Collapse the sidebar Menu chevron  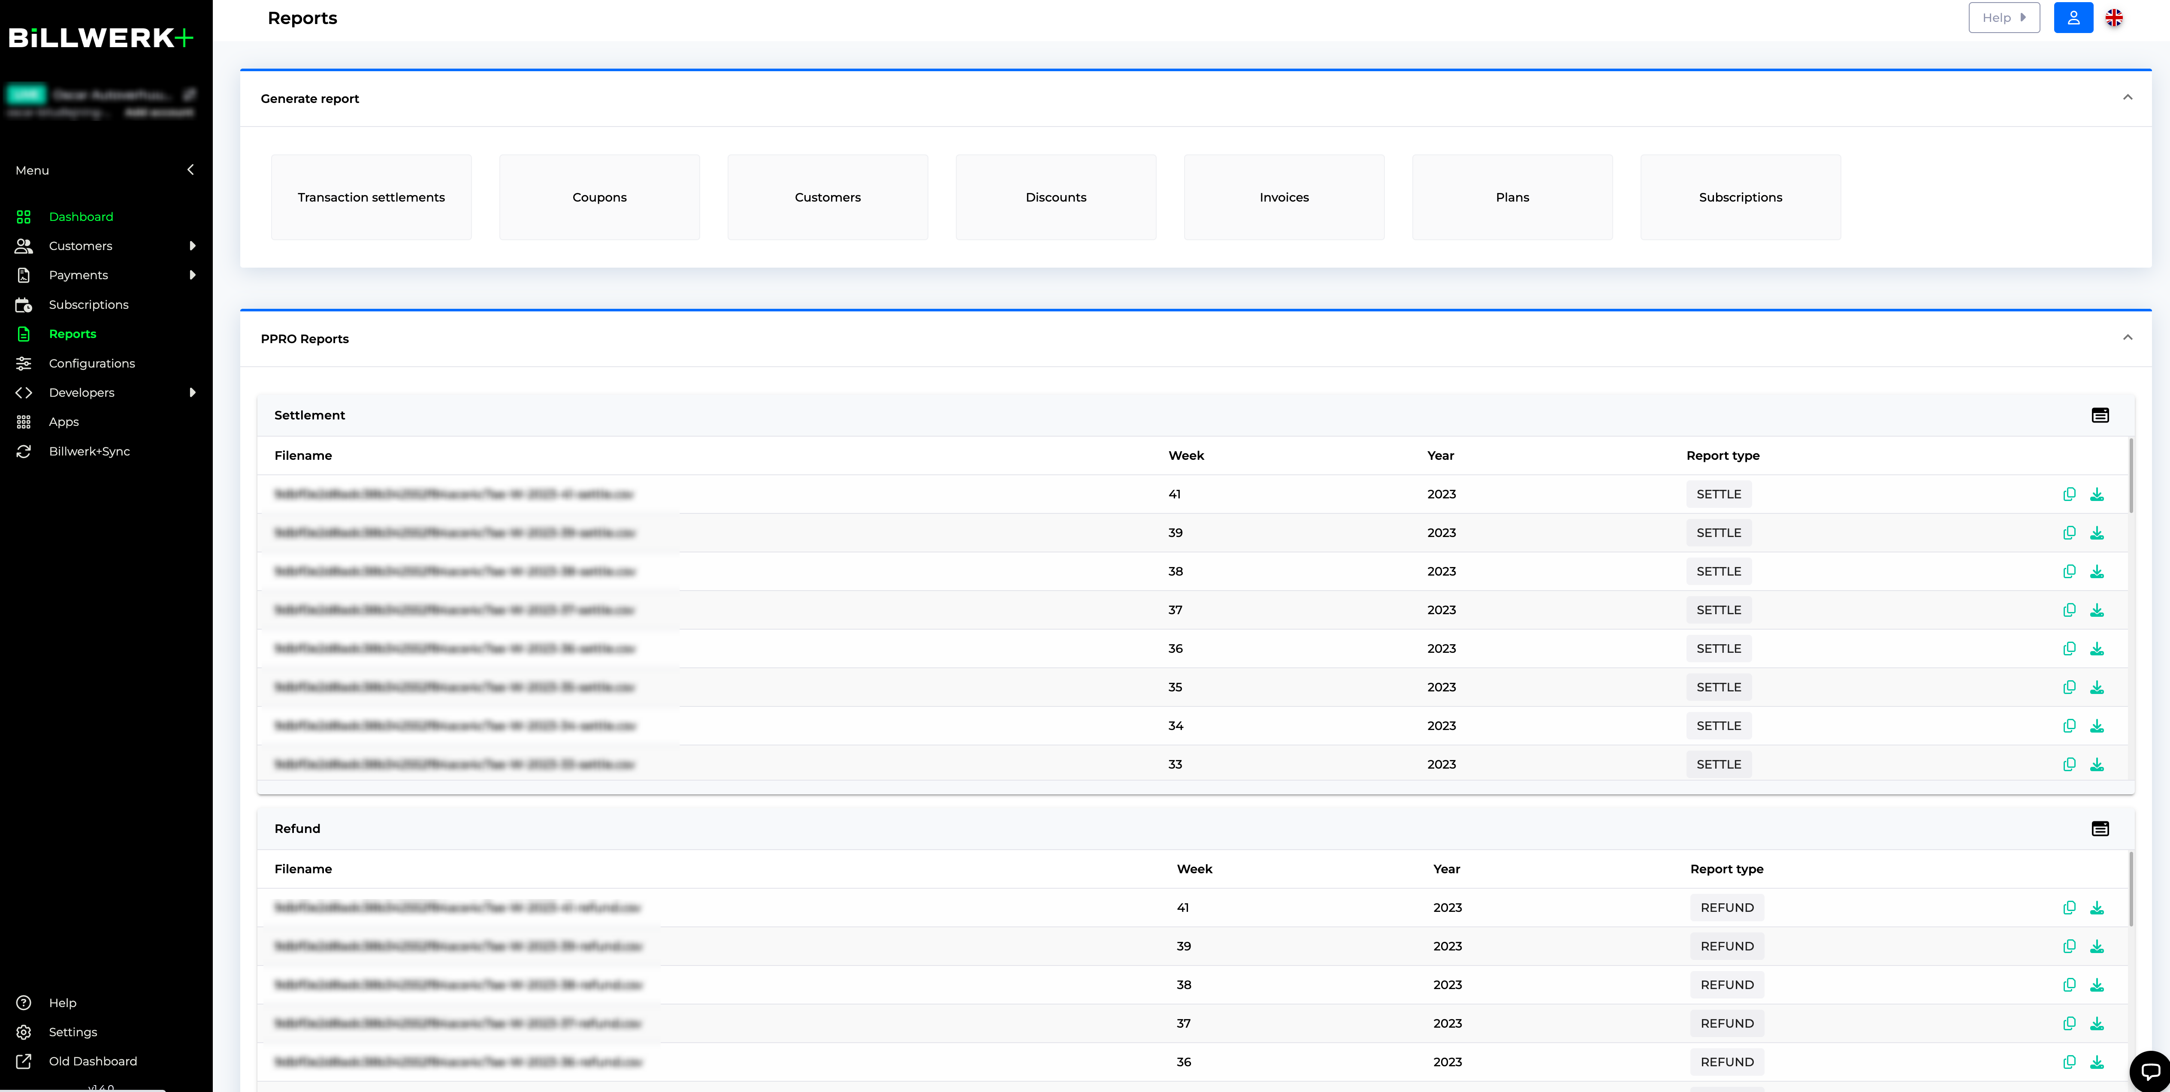click(190, 170)
